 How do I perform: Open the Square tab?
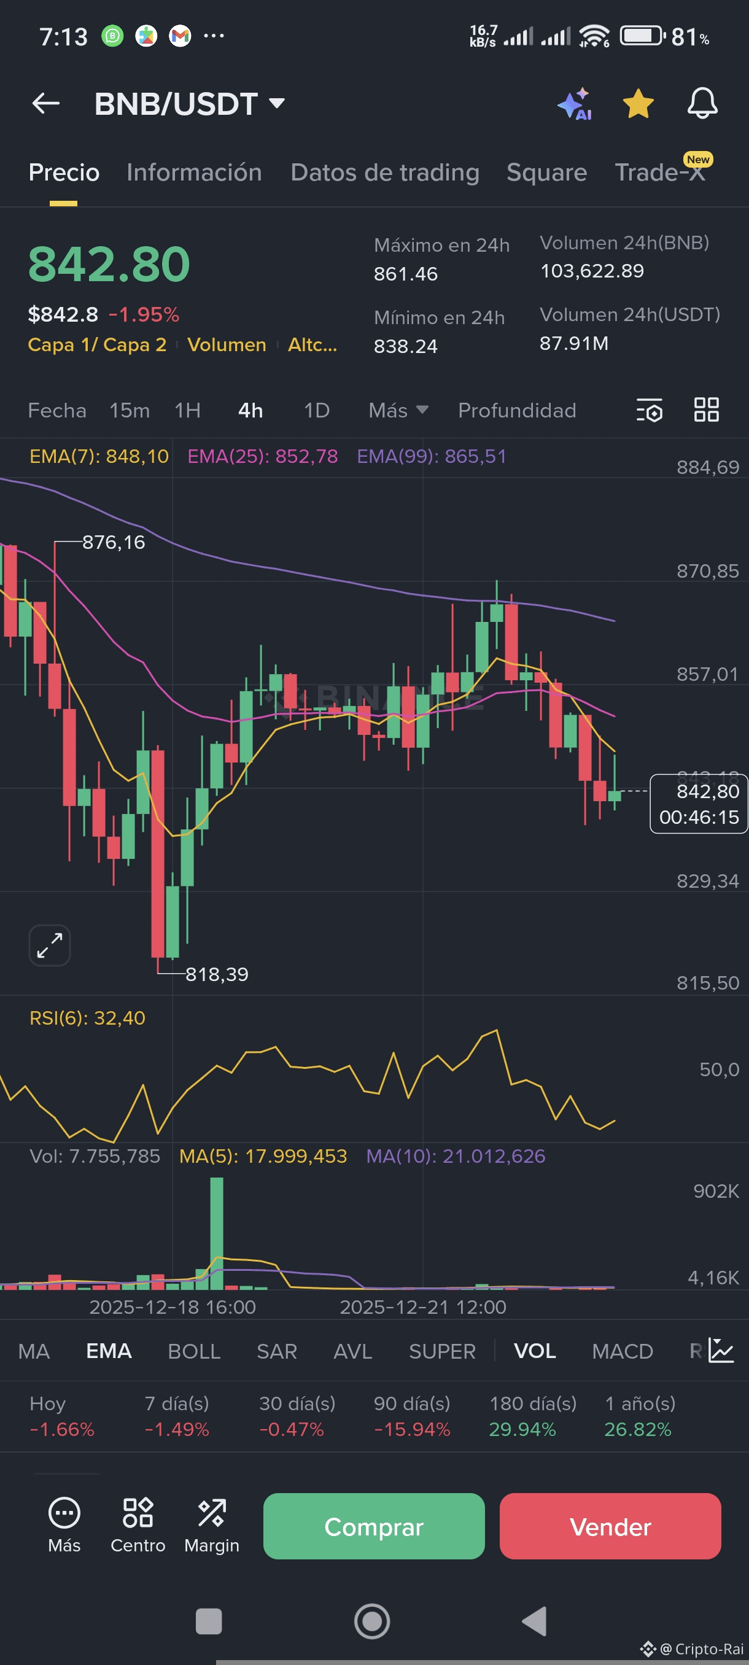[547, 173]
